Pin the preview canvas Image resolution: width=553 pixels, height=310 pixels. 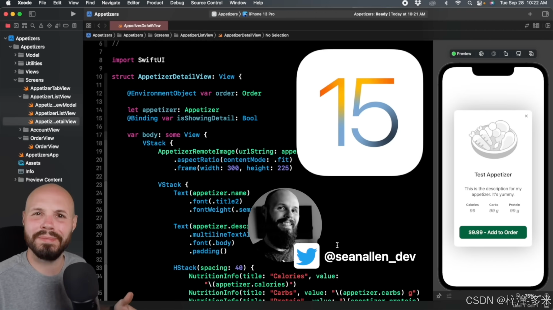click(439, 296)
